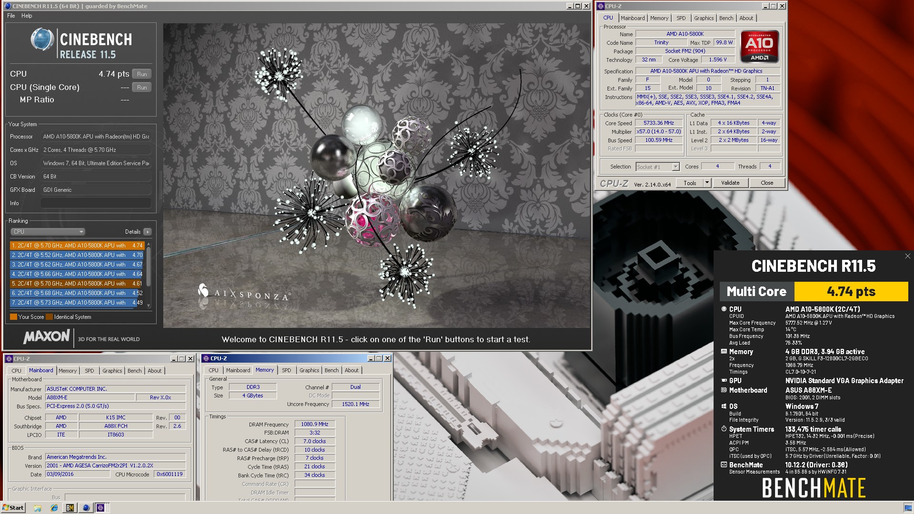Switch to Cinebench via its blue sphere taskbar icon
Viewport: 914px width, 514px height.
click(x=86, y=508)
